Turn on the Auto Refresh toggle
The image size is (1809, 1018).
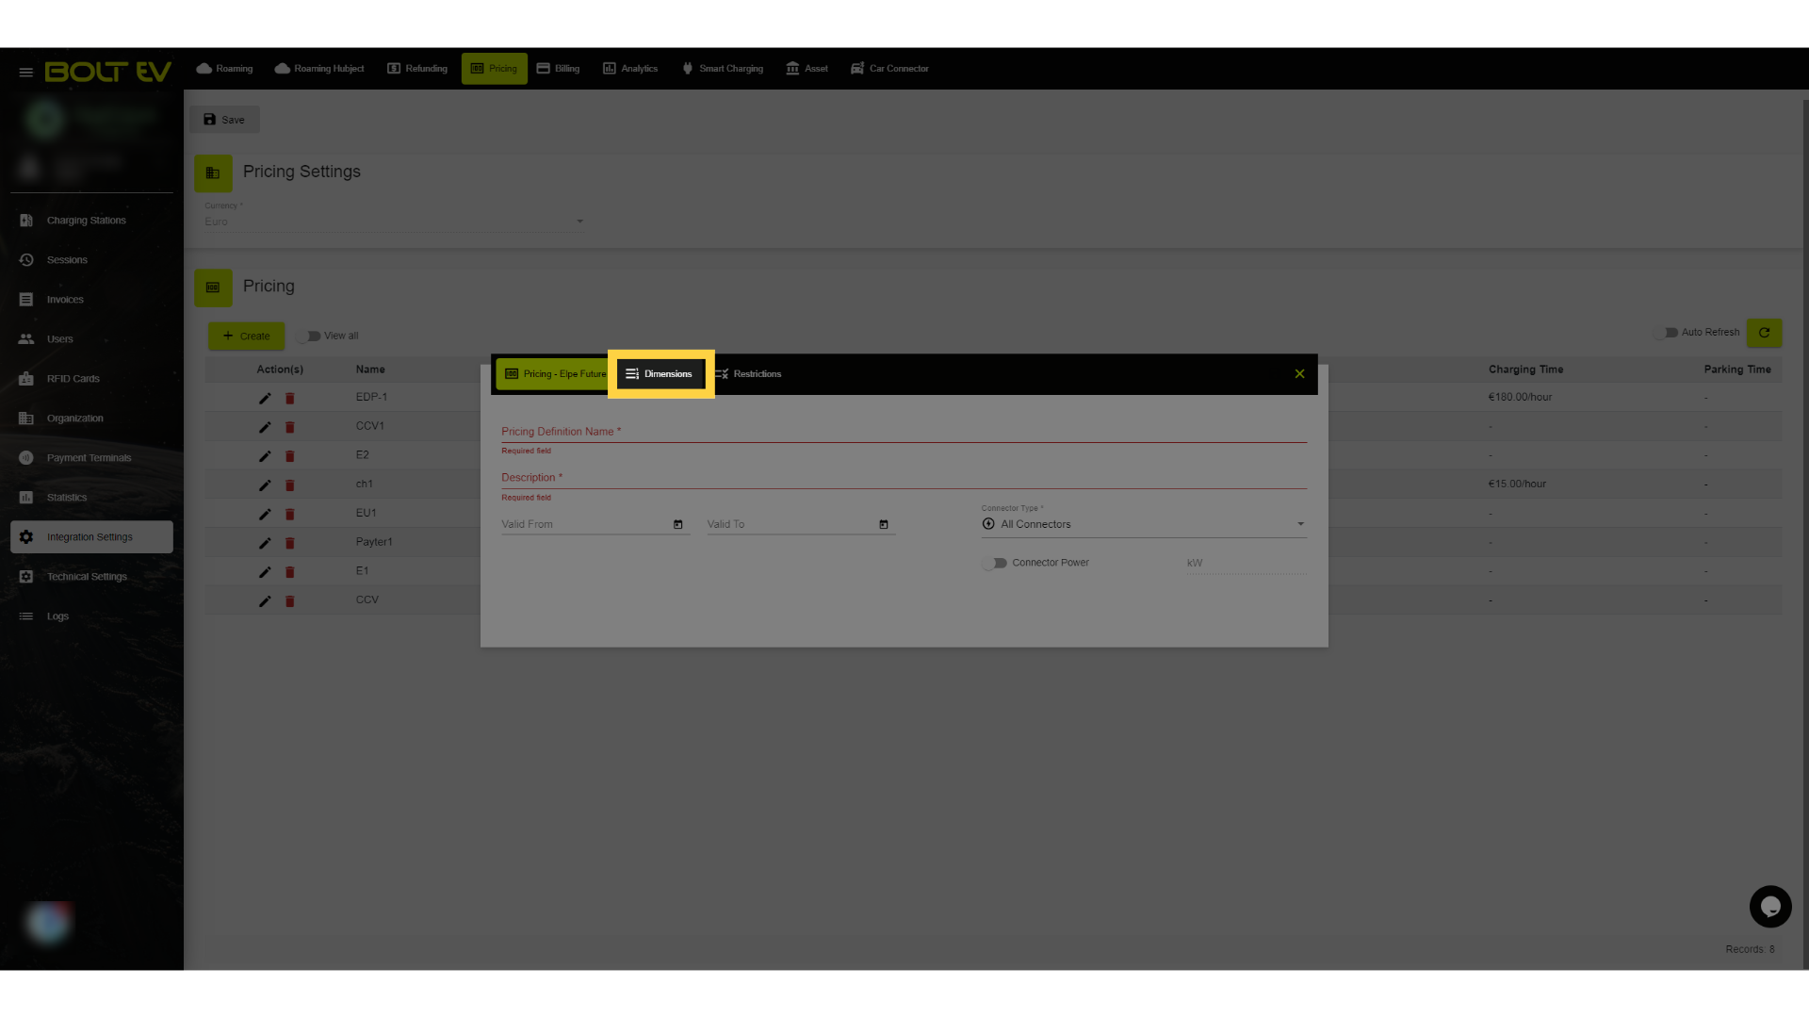pyautogui.click(x=1666, y=332)
